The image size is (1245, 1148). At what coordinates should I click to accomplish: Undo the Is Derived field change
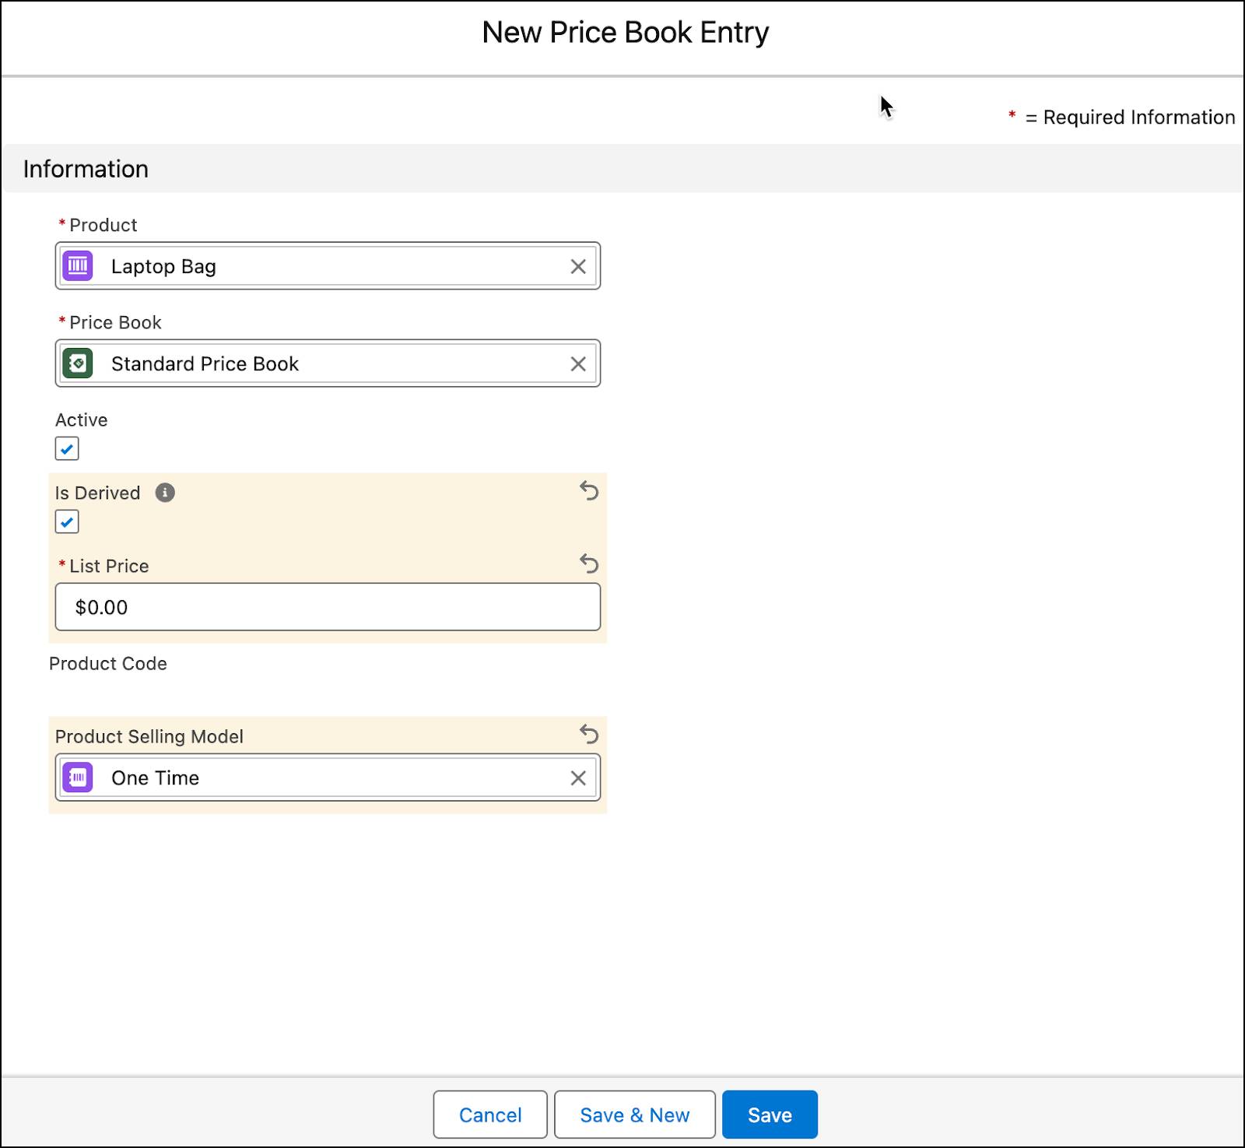(x=589, y=491)
